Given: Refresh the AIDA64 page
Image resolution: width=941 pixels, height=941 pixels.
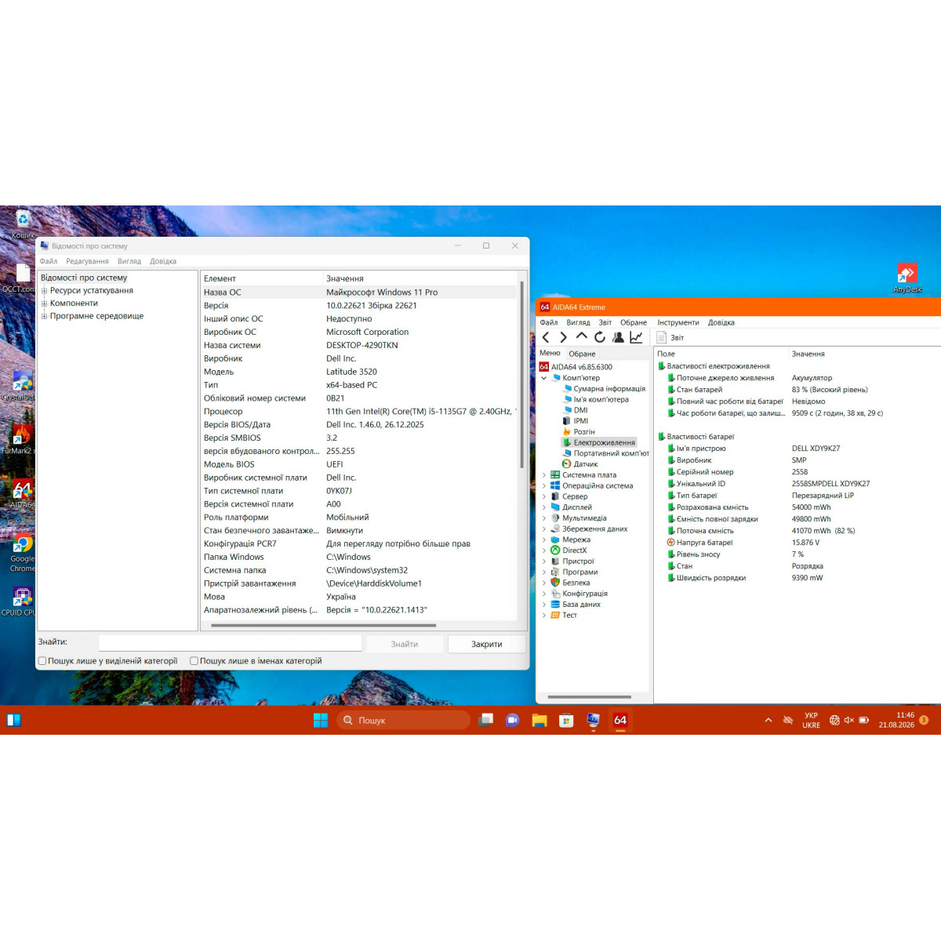Looking at the screenshot, I should coord(600,337).
